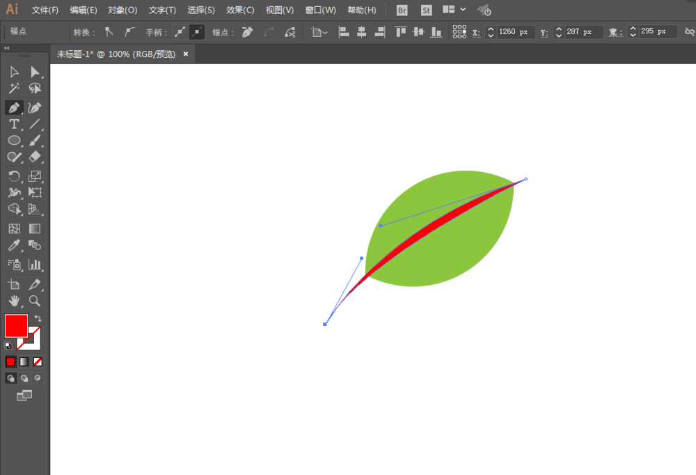Viewport: 696px width, 475px height.
Task: Select the Line Segment tool
Action: click(x=35, y=124)
